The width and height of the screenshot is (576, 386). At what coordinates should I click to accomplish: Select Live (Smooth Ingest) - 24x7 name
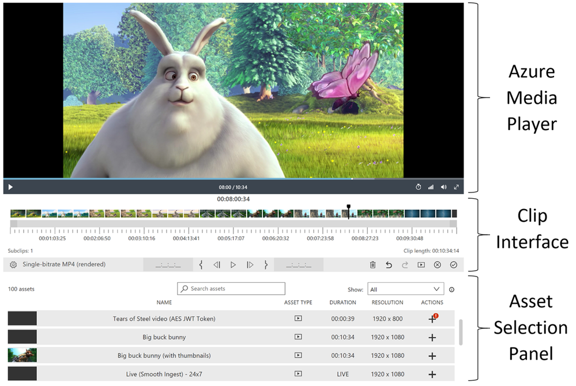164,374
